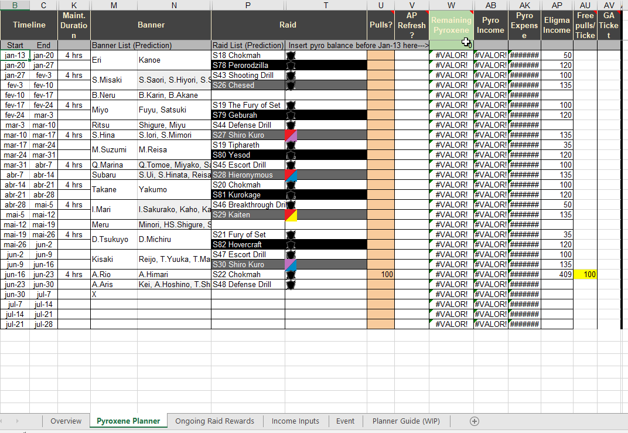
Task: Open the Overview sheet tab
Action: click(66, 421)
